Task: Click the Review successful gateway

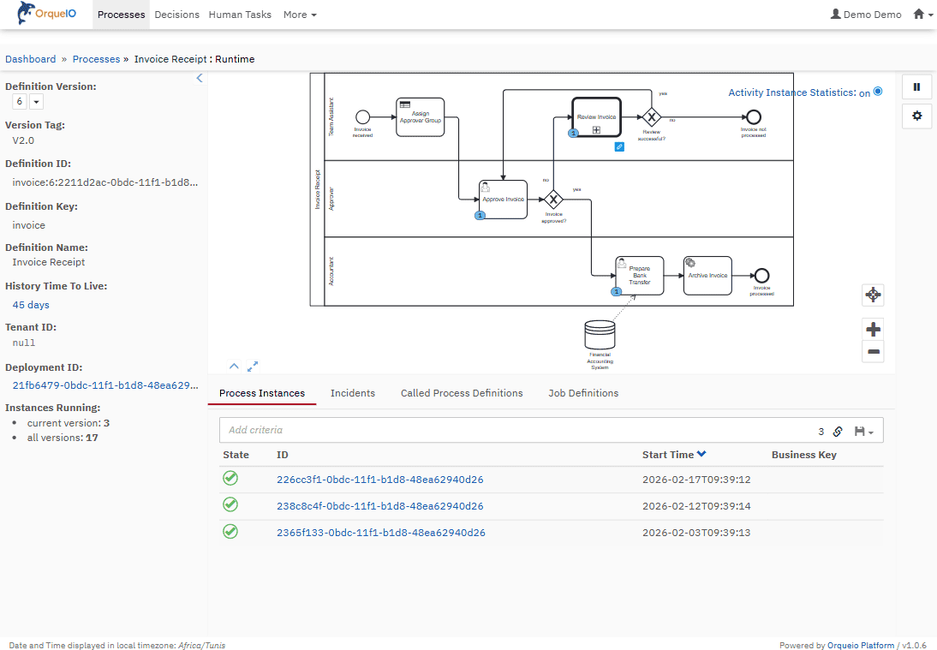Action: 651,117
